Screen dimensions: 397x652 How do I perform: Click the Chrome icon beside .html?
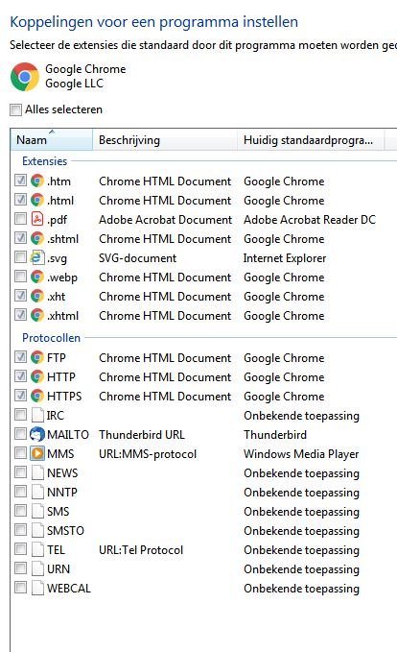pyautogui.click(x=37, y=200)
